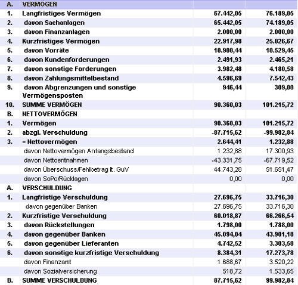
Task: Click the value 4.742,52
Action: [229, 243]
